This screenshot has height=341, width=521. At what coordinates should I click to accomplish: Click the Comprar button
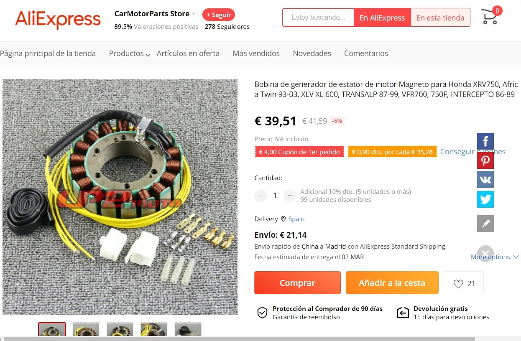pos(297,283)
